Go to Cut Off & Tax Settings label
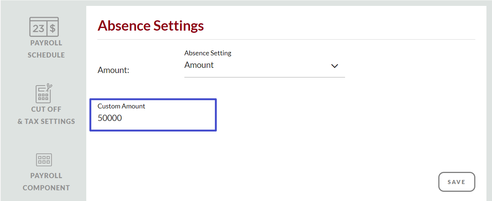The height and width of the screenshot is (201, 492). pyautogui.click(x=46, y=115)
